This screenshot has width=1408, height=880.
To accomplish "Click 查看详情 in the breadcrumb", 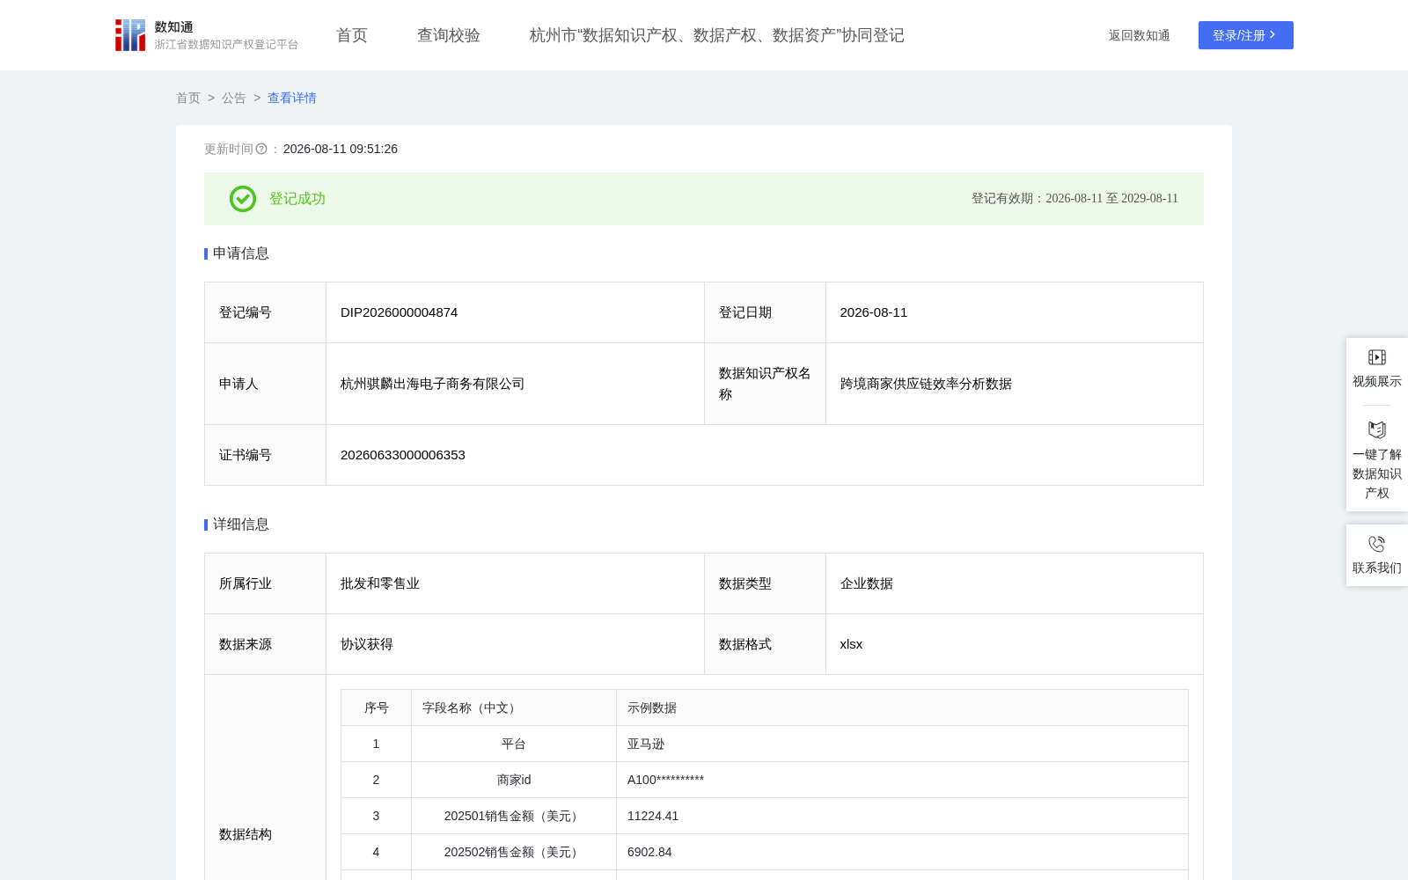I will pyautogui.click(x=292, y=98).
